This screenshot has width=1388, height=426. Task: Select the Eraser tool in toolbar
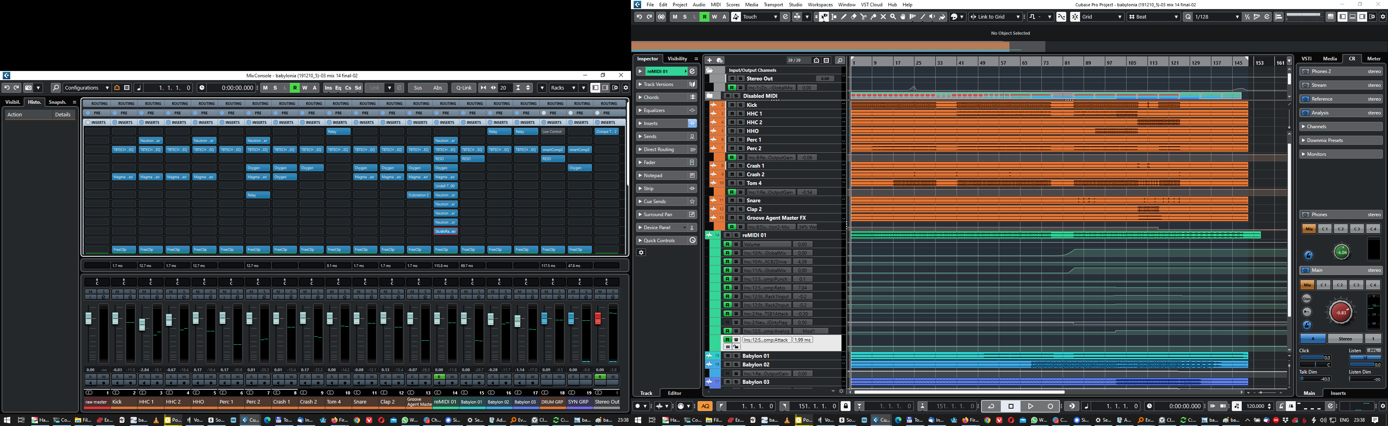point(854,17)
